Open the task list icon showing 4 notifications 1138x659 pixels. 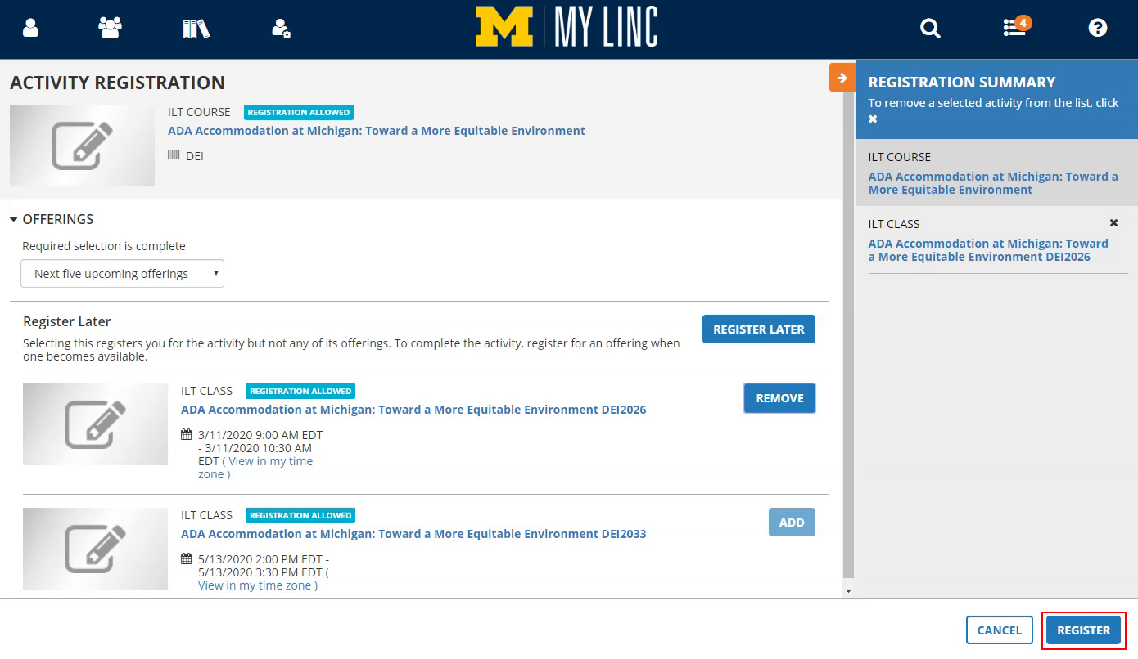(1013, 27)
